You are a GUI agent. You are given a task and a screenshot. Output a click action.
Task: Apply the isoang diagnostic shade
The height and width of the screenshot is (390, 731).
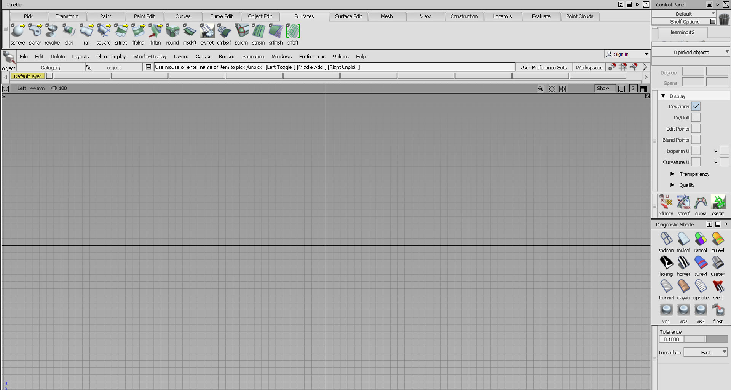click(666, 263)
